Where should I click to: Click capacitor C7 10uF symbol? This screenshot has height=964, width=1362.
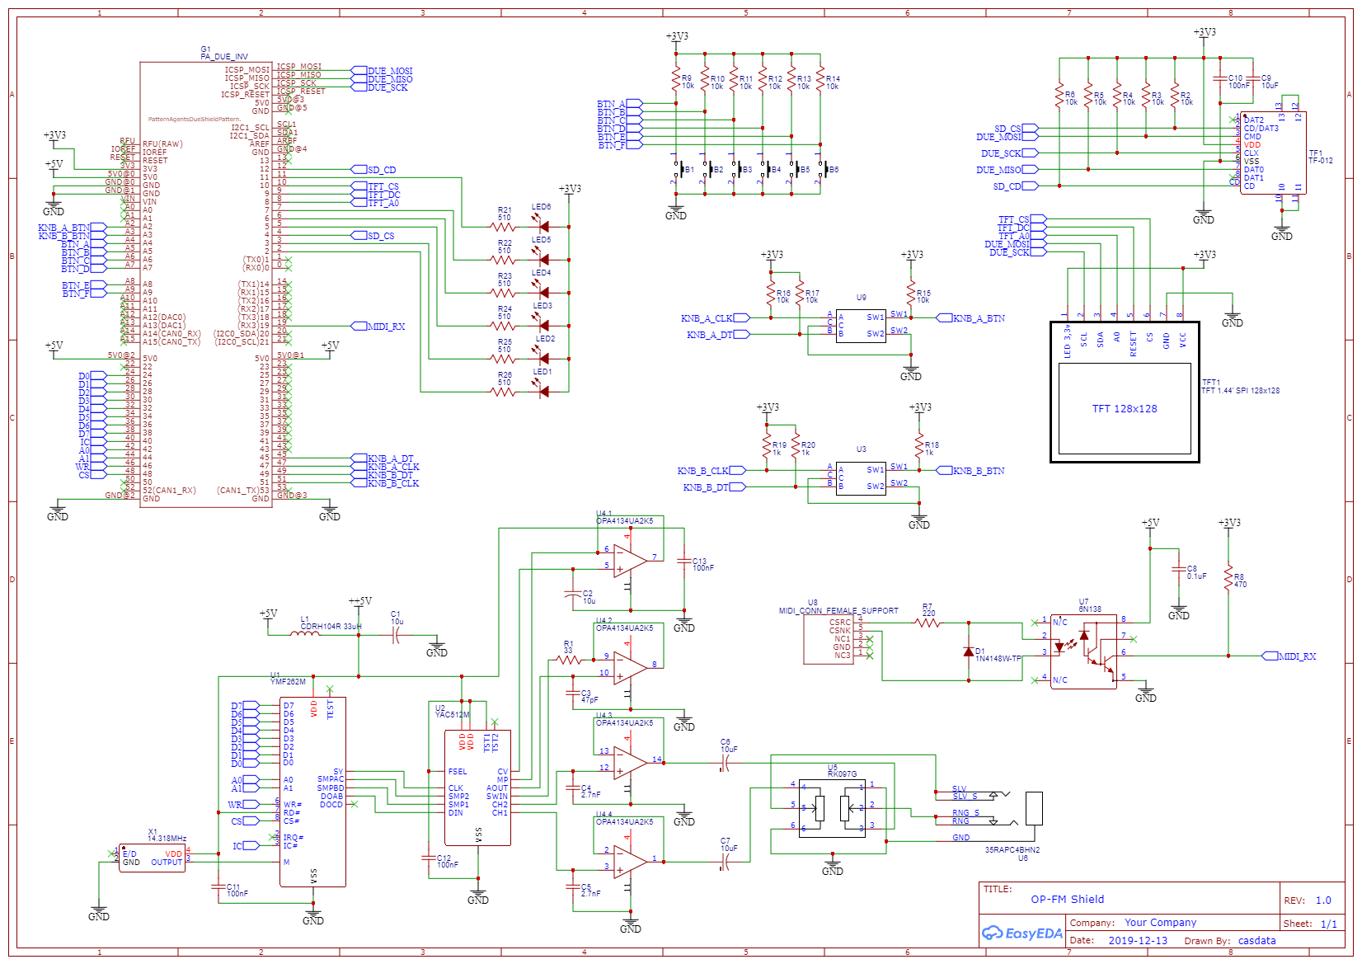(x=726, y=863)
